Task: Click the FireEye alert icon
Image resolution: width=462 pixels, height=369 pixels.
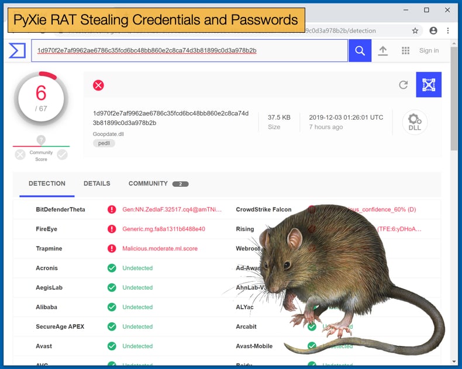Action: (112, 229)
